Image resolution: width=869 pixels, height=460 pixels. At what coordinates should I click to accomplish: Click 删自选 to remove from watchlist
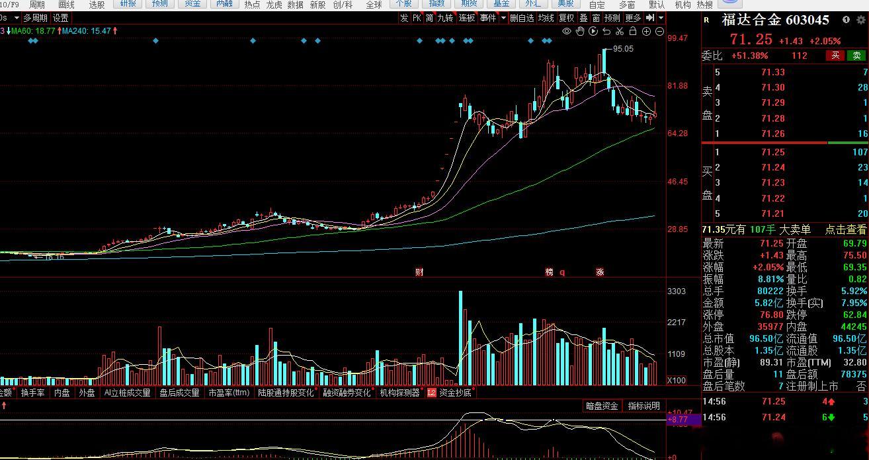click(522, 18)
